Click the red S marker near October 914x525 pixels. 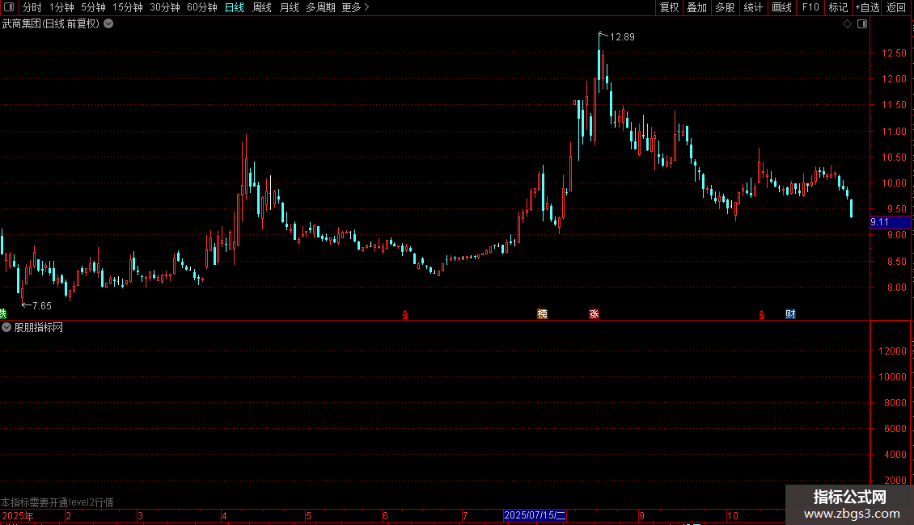[762, 315]
